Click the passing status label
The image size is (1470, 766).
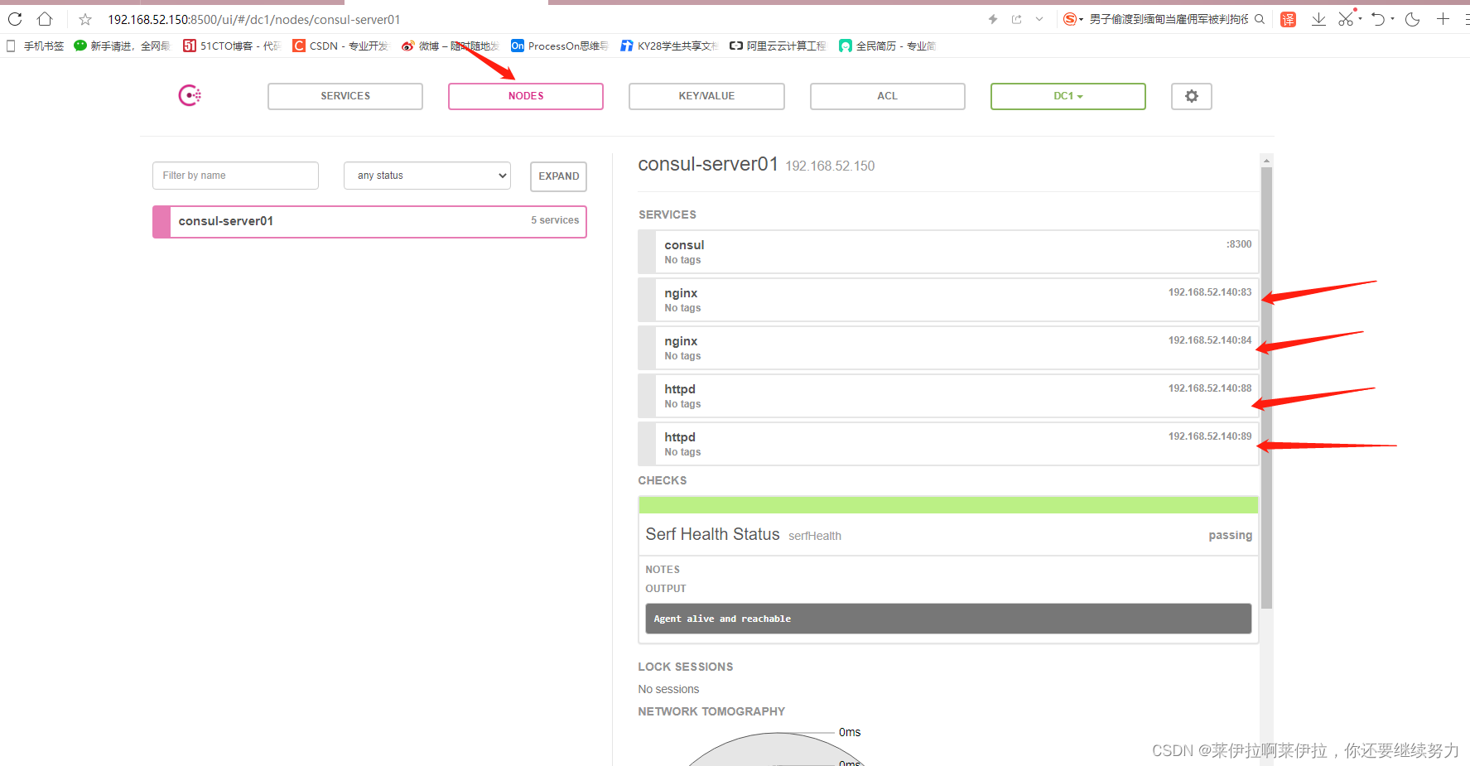(1230, 535)
